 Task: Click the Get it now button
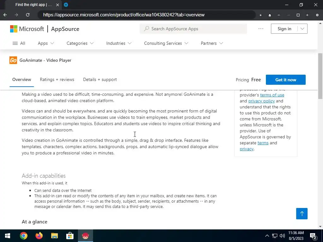pyautogui.click(x=286, y=80)
